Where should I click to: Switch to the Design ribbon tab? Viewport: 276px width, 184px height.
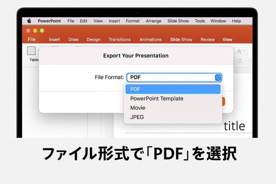[x=93, y=40]
